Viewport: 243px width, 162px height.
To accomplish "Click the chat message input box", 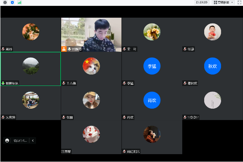I will click(x=20, y=140).
